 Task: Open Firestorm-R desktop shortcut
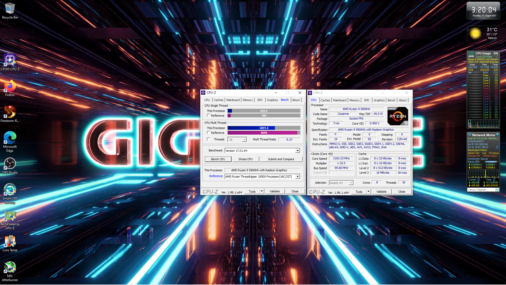click(10, 114)
